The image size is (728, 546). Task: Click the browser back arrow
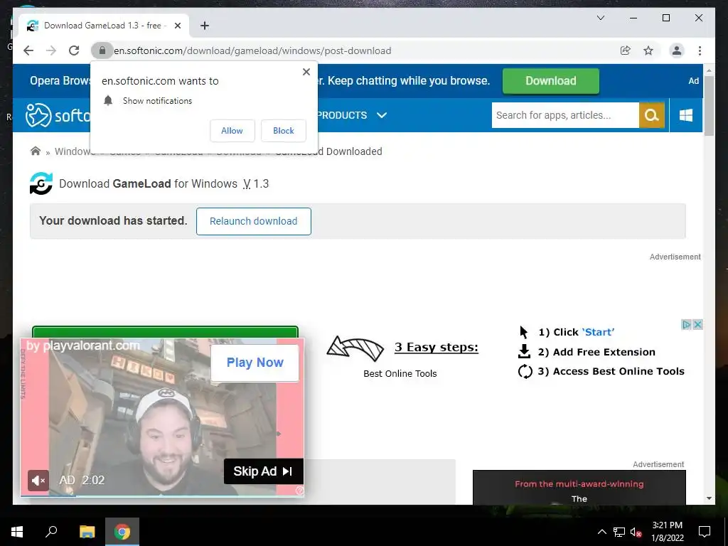pyautogui.click(x=28, y=50)
